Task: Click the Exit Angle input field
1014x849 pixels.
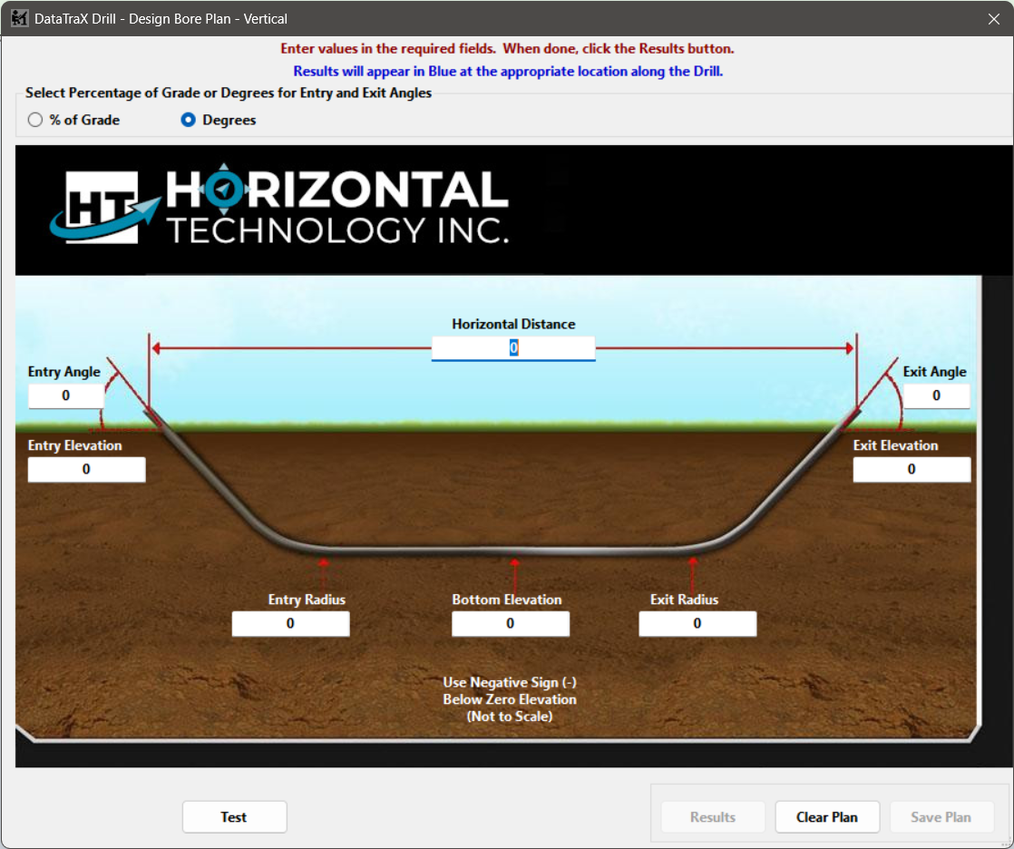Action: [936, 396]
